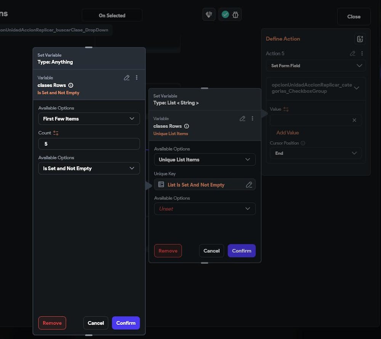Open three-dot menu in List String panel

coord(253,118)
